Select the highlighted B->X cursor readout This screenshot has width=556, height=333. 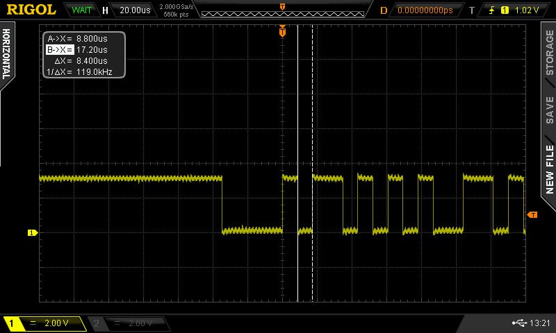[76, 50]
